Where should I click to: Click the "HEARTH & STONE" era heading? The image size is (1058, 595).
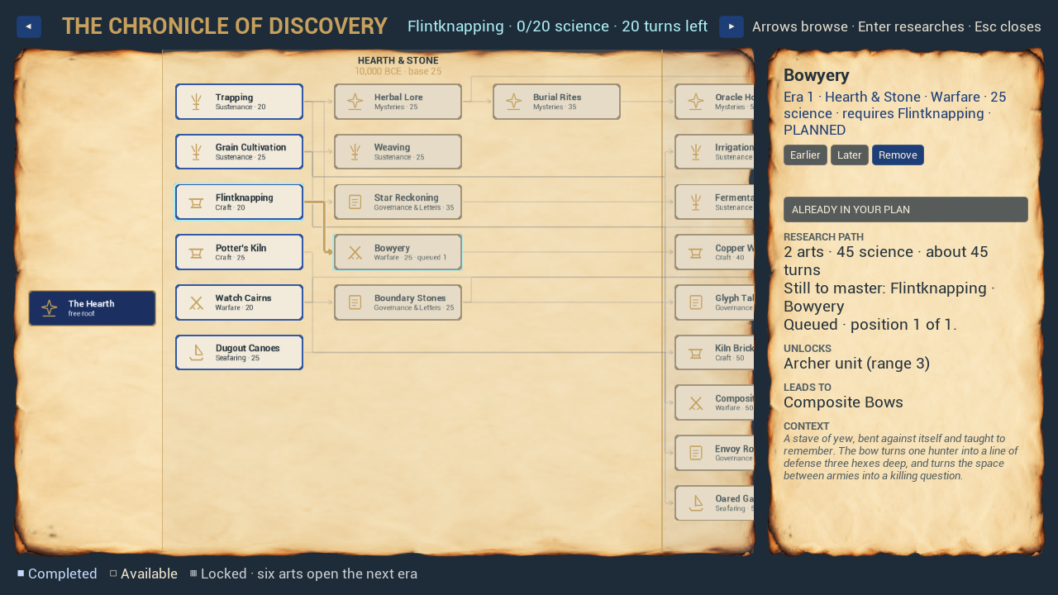(x=398, y=60)
